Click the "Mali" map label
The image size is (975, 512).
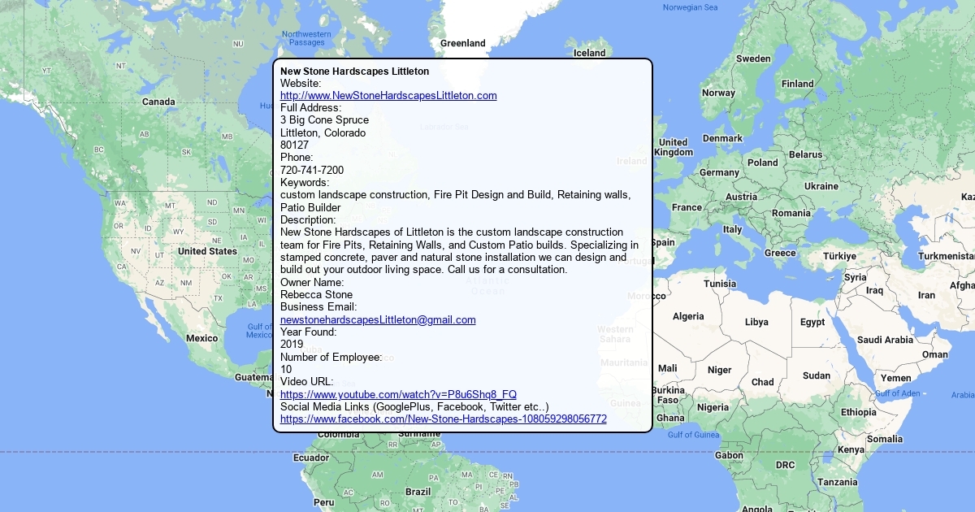click(667, 368)
